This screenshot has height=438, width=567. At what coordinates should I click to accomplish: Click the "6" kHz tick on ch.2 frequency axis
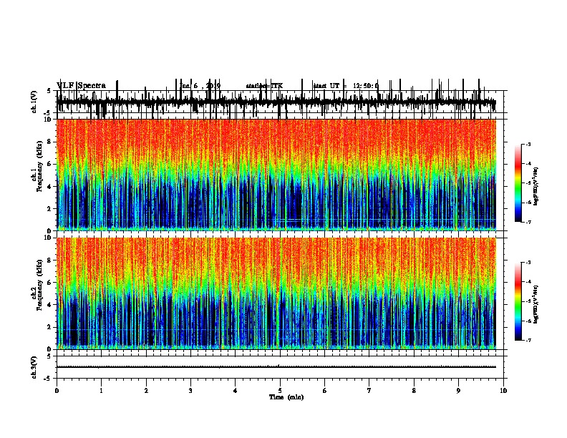click(x=50, y=283)
